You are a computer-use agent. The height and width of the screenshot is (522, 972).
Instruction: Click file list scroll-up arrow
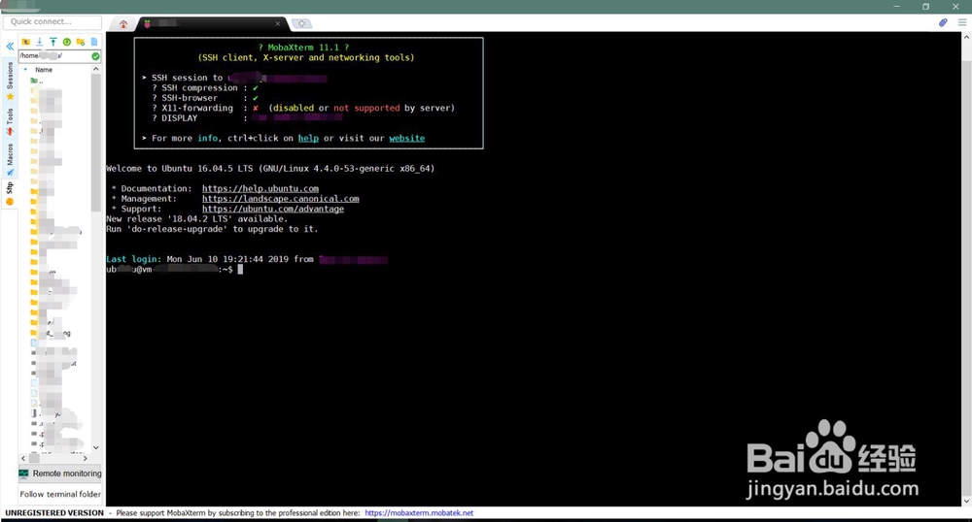coord(95,69)
